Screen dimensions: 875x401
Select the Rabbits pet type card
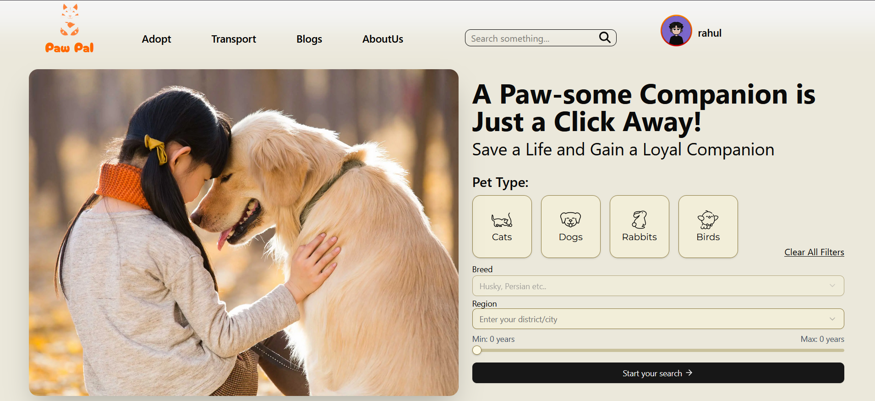(640, 226)
